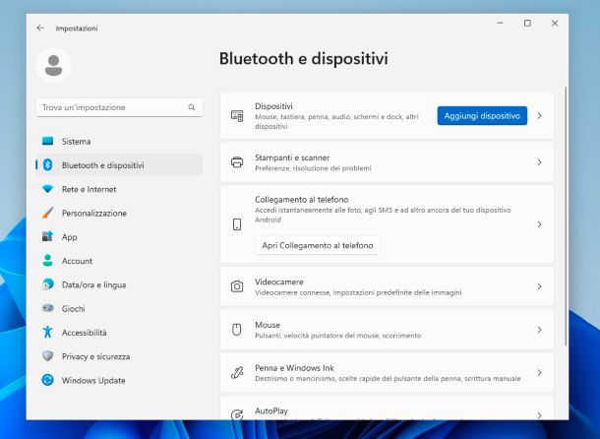Image resolution: width=600 pixels, height=439 pixels.
Task: Select App label in the sidebar
Action: click(70, 237)
